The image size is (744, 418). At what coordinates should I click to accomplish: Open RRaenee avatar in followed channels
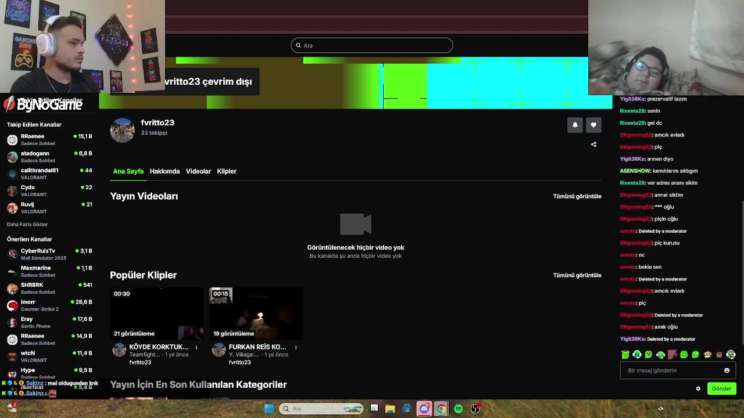(x=12, y=140)
